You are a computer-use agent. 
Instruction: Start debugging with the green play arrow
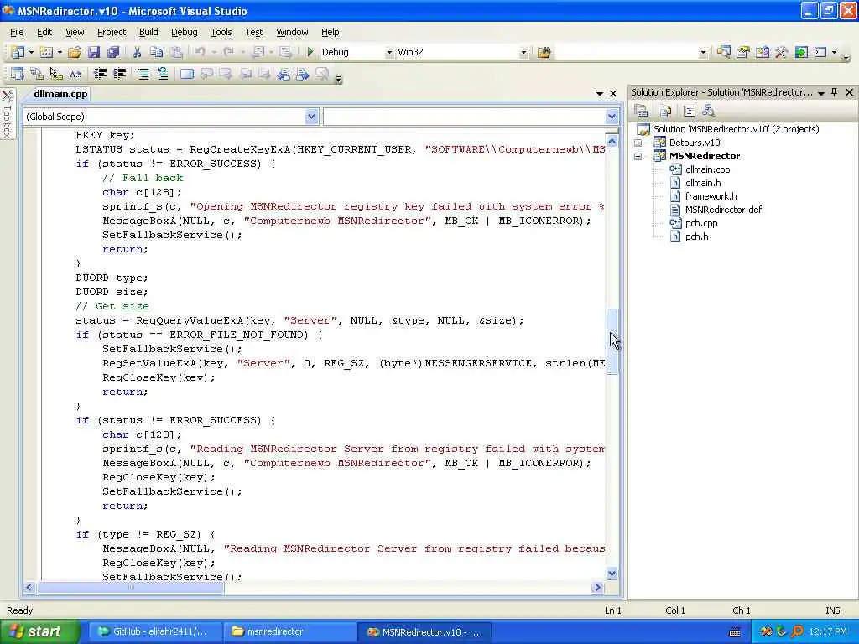click(310, 52)
